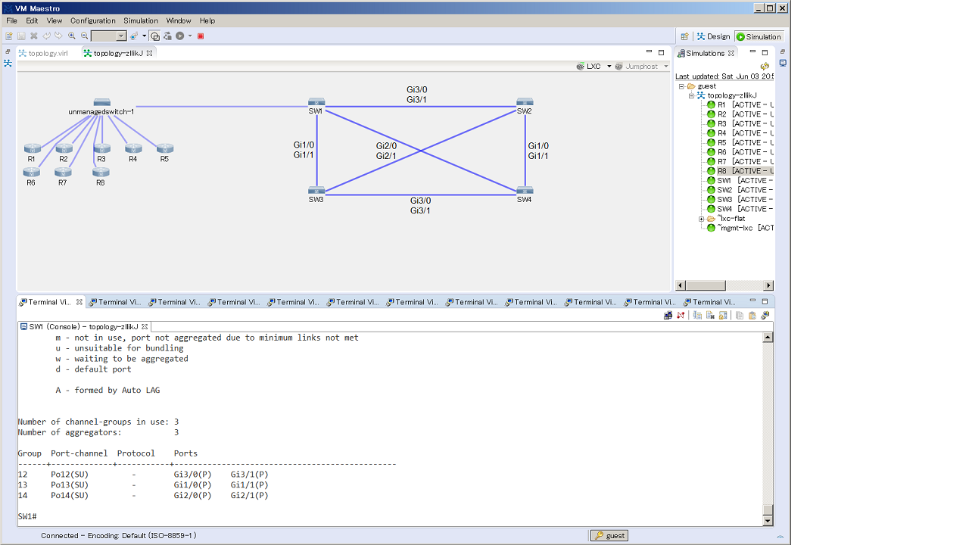Open the zoom level combo box

pyautogui.click(x=108, y=36)
